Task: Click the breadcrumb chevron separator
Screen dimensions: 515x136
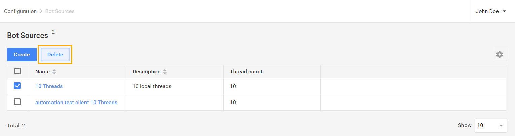Action: coord(41,11)
